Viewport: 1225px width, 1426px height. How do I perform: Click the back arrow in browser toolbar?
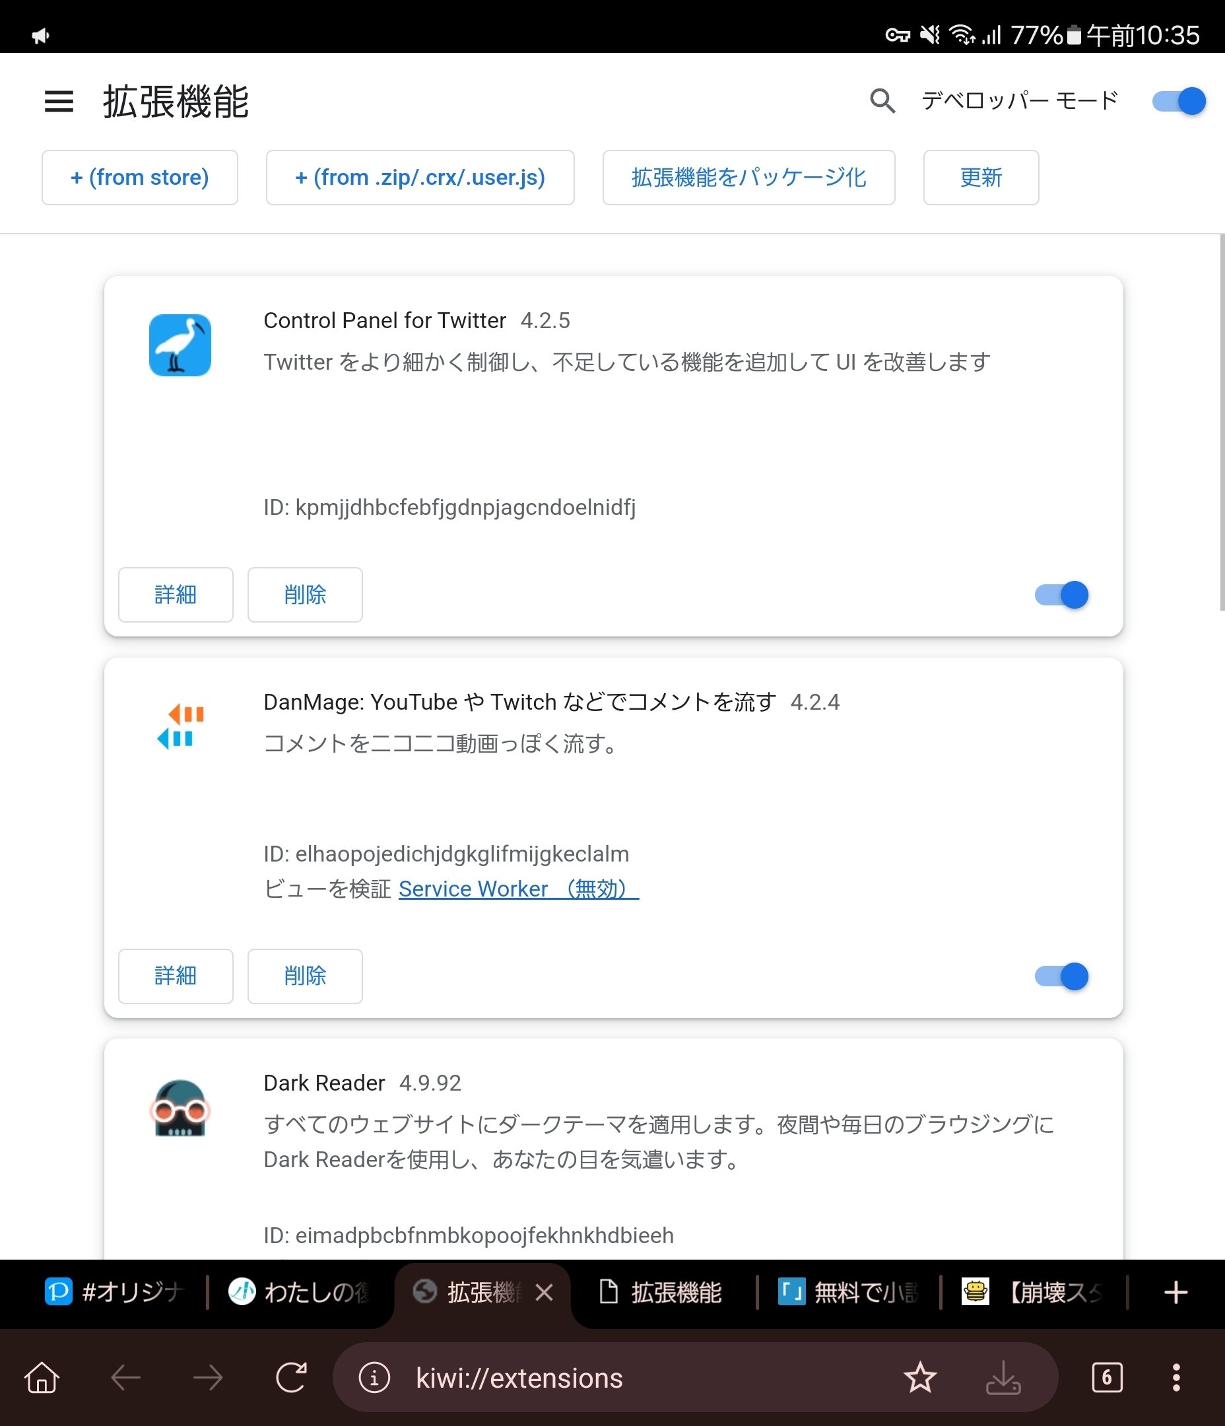125,1378
